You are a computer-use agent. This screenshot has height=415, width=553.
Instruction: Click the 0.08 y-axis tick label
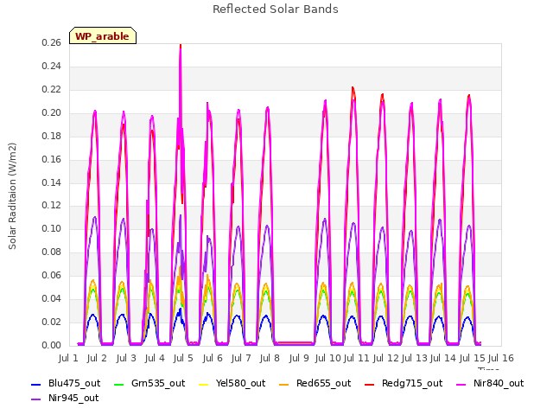coord(52,252)
